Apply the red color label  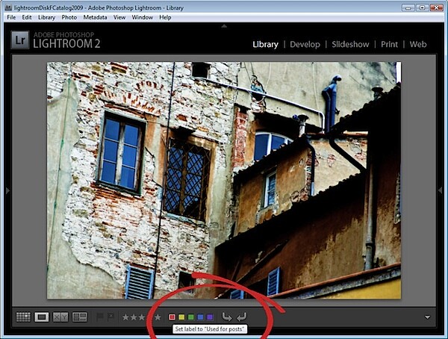pyautogui.click(x=172, y=317)
